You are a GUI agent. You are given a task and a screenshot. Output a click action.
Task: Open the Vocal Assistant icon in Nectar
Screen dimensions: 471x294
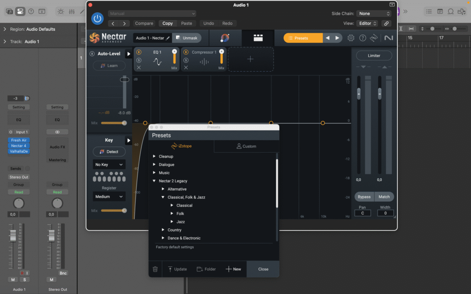225,38
